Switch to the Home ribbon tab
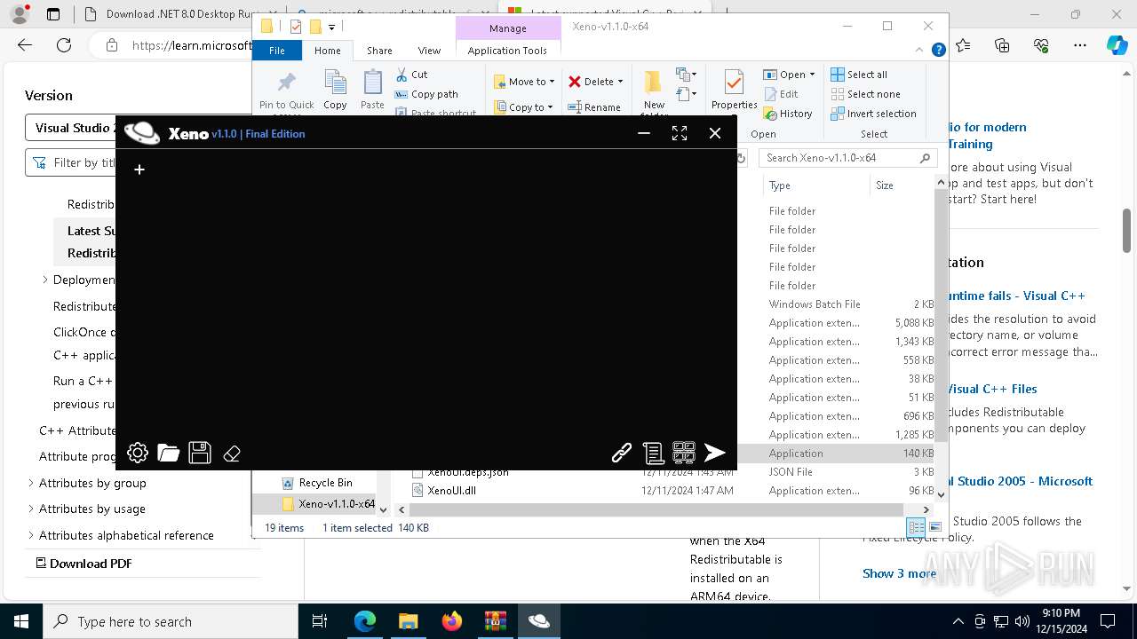The width and height of the screenshot is (1137, 639). [x=327, y=51]
